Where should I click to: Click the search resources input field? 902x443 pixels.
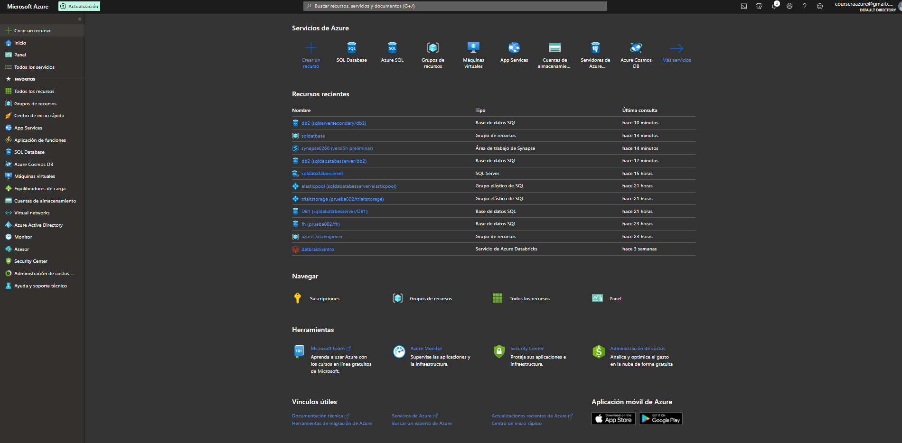(x=455, y=6)
